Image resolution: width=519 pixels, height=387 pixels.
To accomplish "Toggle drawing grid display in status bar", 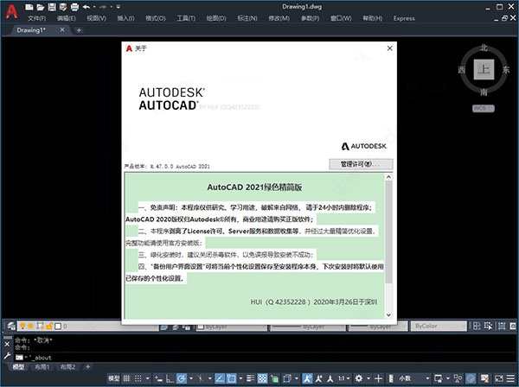I will (126, 378).
